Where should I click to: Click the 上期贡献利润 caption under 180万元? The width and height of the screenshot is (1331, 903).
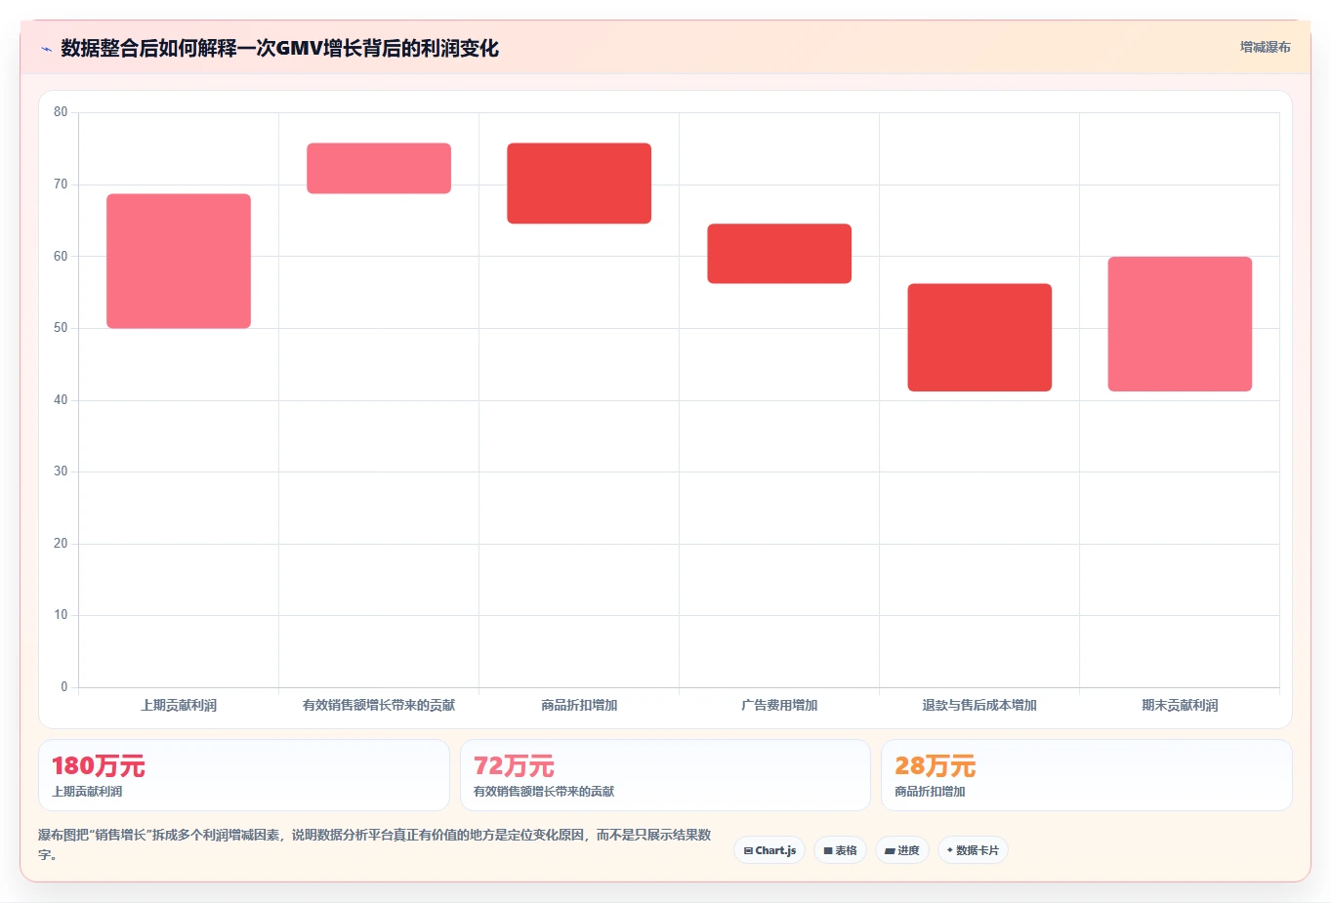click(x=87, y=792)
